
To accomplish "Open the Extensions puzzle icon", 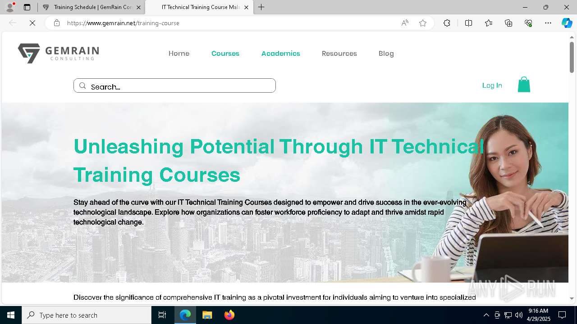I will point(447,23).
